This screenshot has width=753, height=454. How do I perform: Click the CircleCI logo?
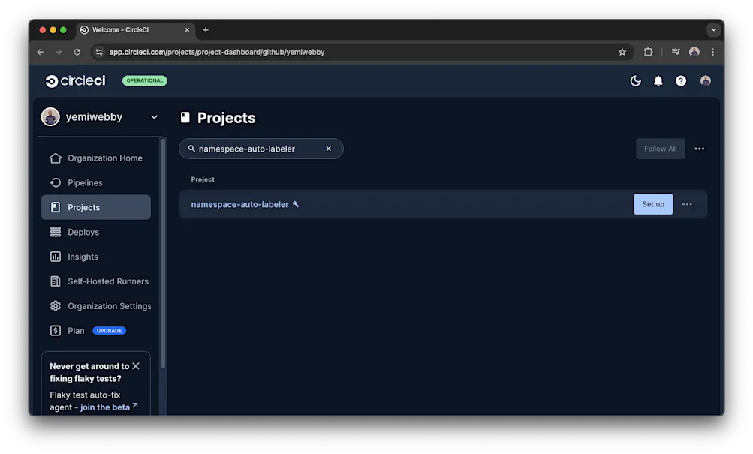75,80
